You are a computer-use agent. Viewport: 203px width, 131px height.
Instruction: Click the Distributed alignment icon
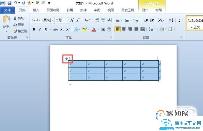click(142, 29)
